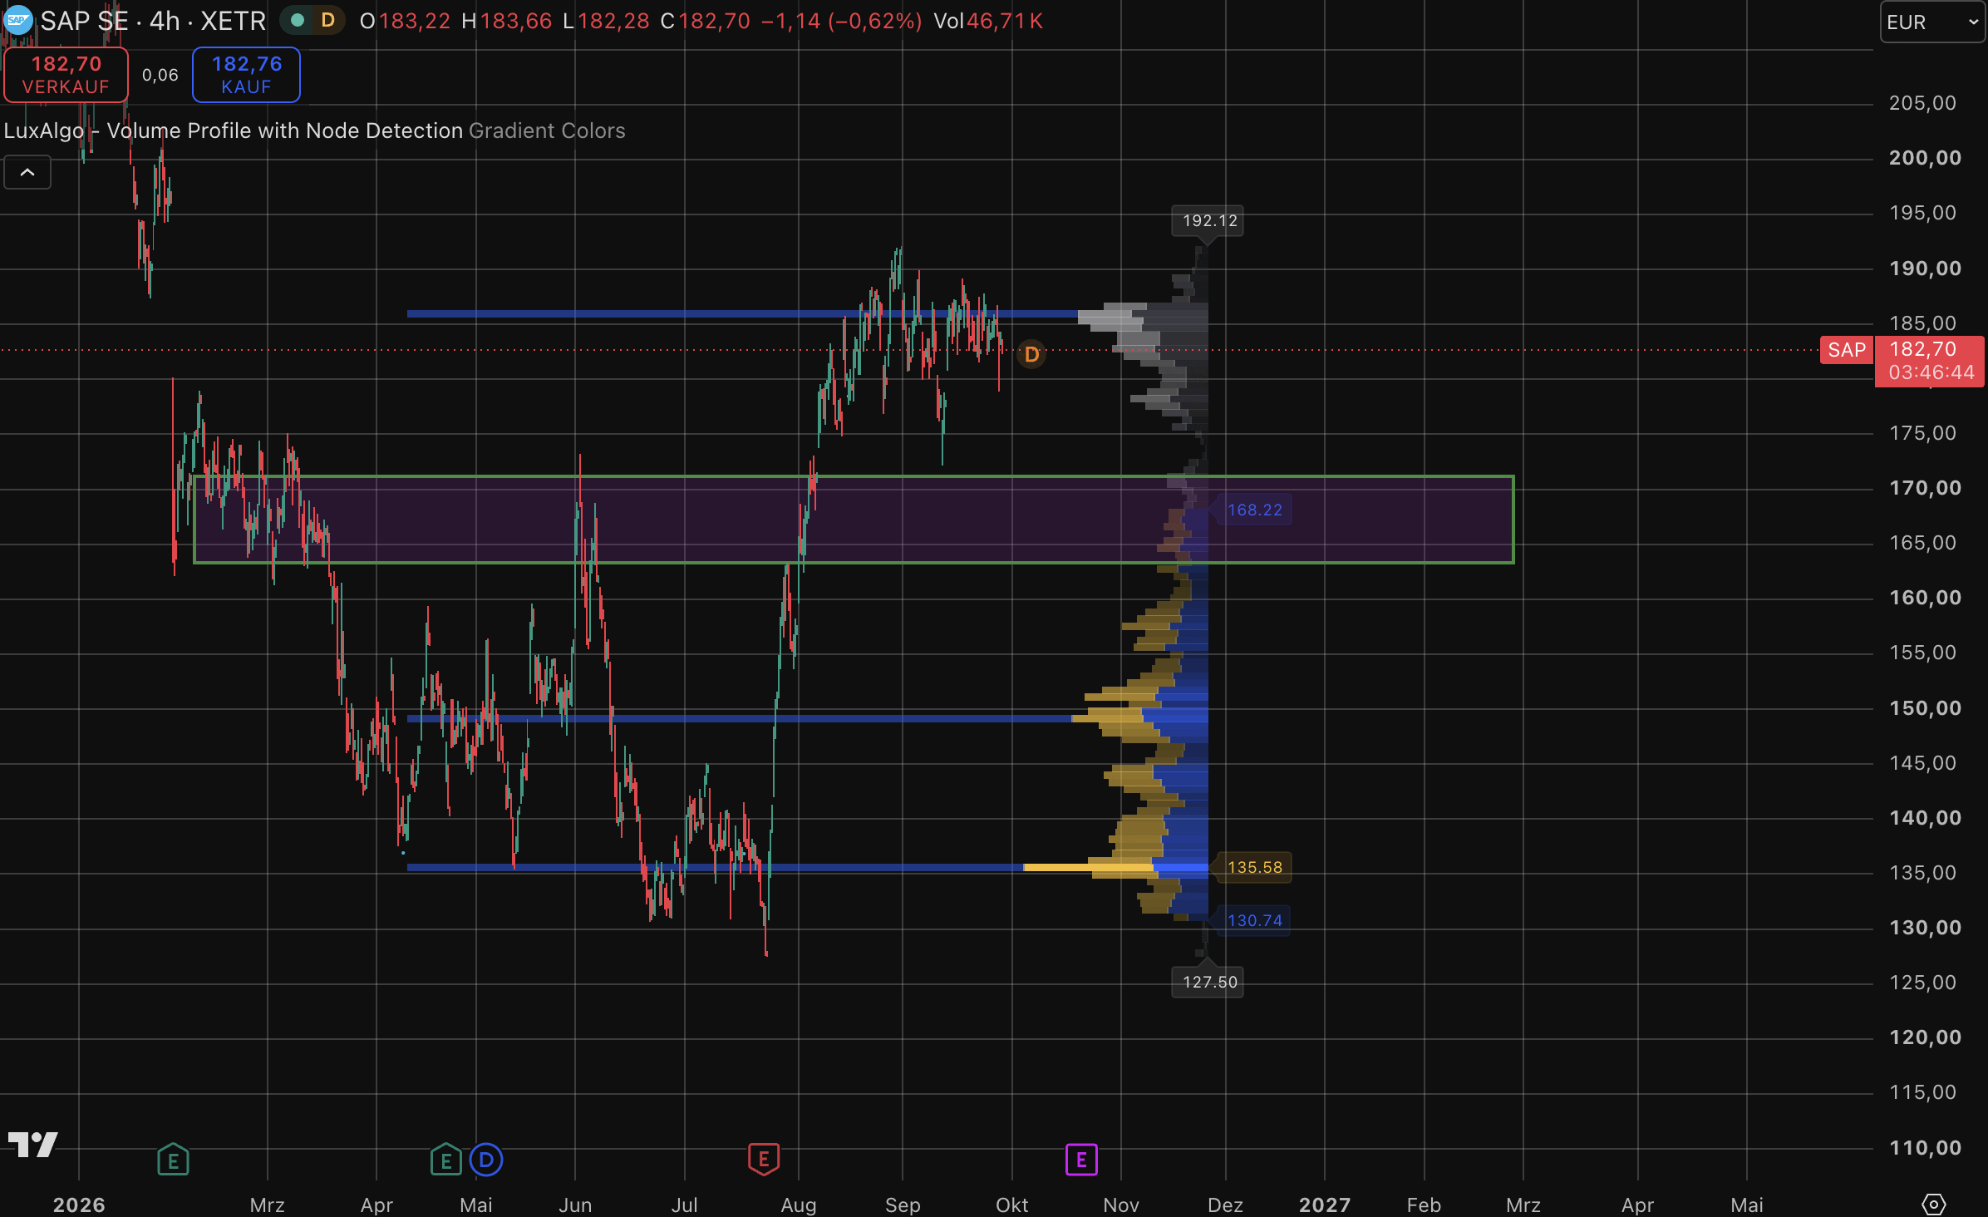Click the 03:46:44 bar countdown

(x=1931, y=372)
